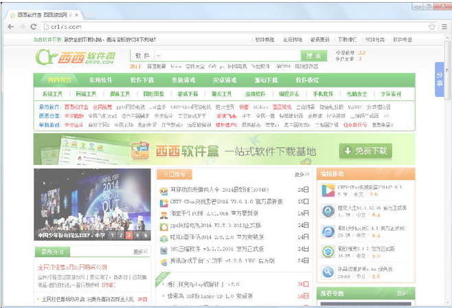Open the 图形图像 sub-category
The height and width of the screenshot is (308, 452).
[x=154, y=93]
